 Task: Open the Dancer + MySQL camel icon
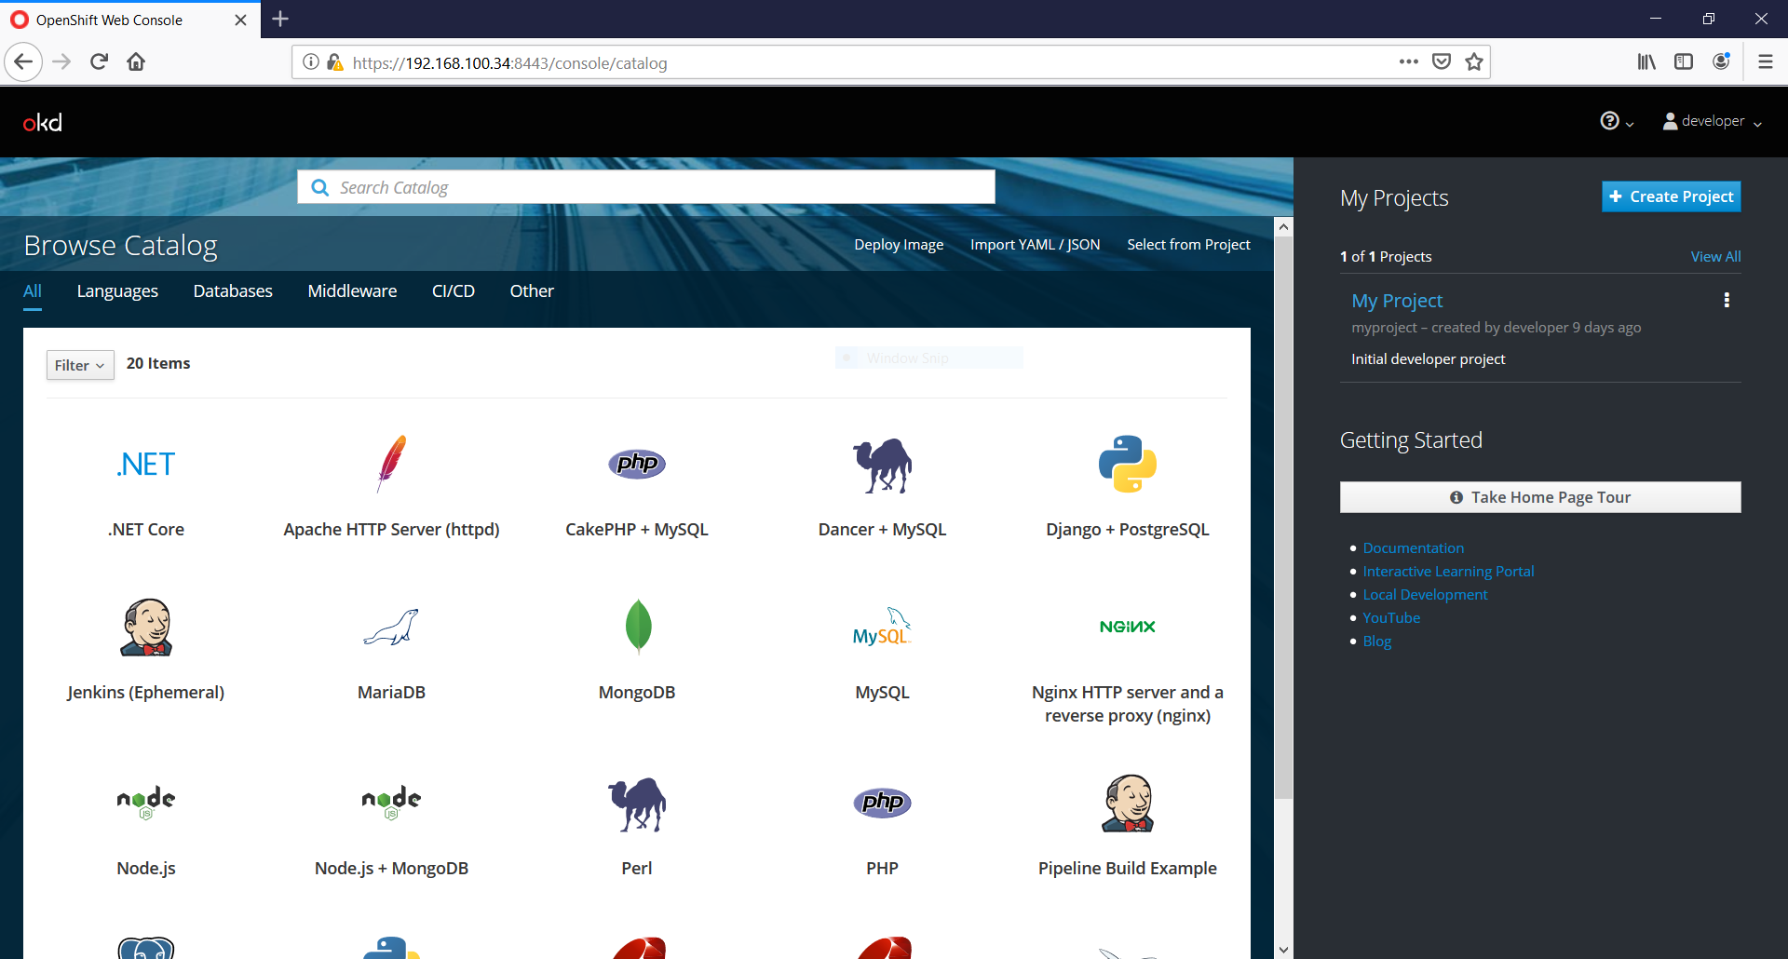click(882, 465)
